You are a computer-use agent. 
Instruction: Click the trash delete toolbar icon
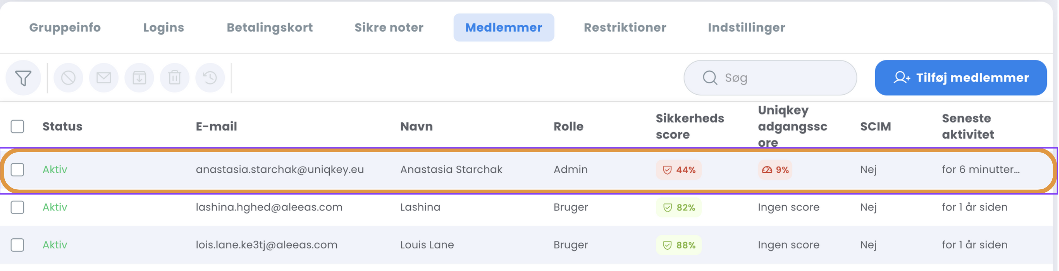pyautogui.click(x=175, y=78)
